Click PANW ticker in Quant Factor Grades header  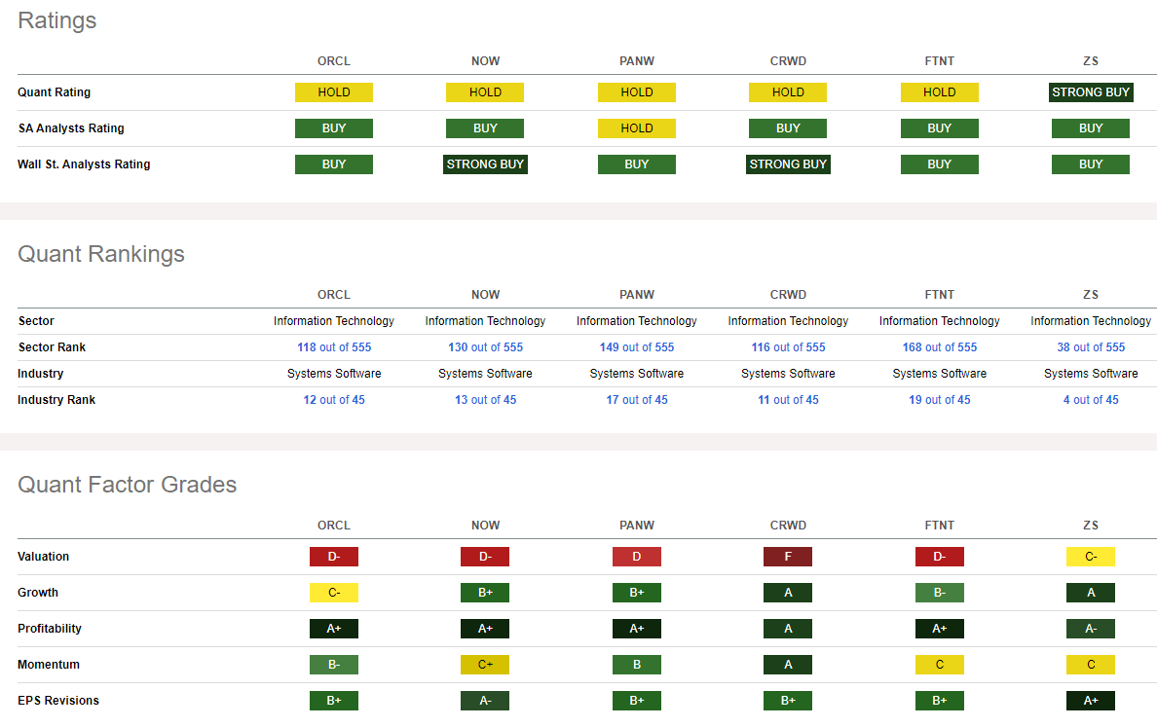[x=637, y=526]
